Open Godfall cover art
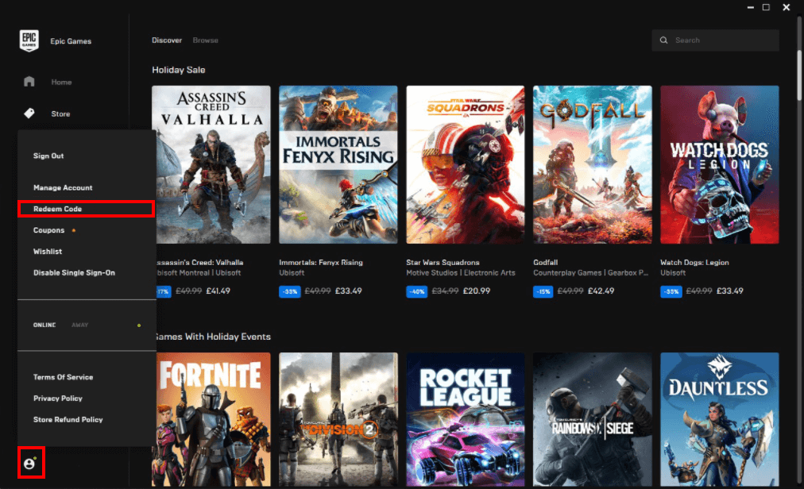804x489 pixels. click(592, 164)
